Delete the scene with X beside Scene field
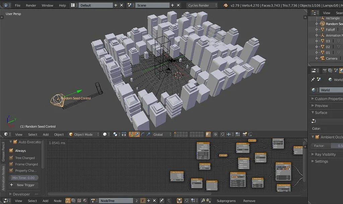The image size is (343, 204). 178,5
